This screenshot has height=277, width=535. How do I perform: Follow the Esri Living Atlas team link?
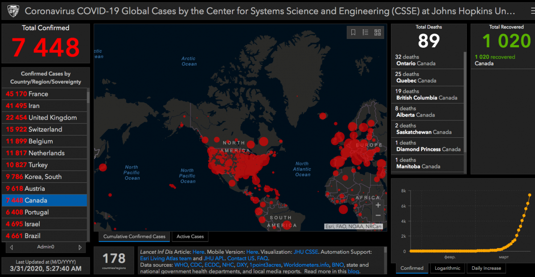tap(165, 258)
